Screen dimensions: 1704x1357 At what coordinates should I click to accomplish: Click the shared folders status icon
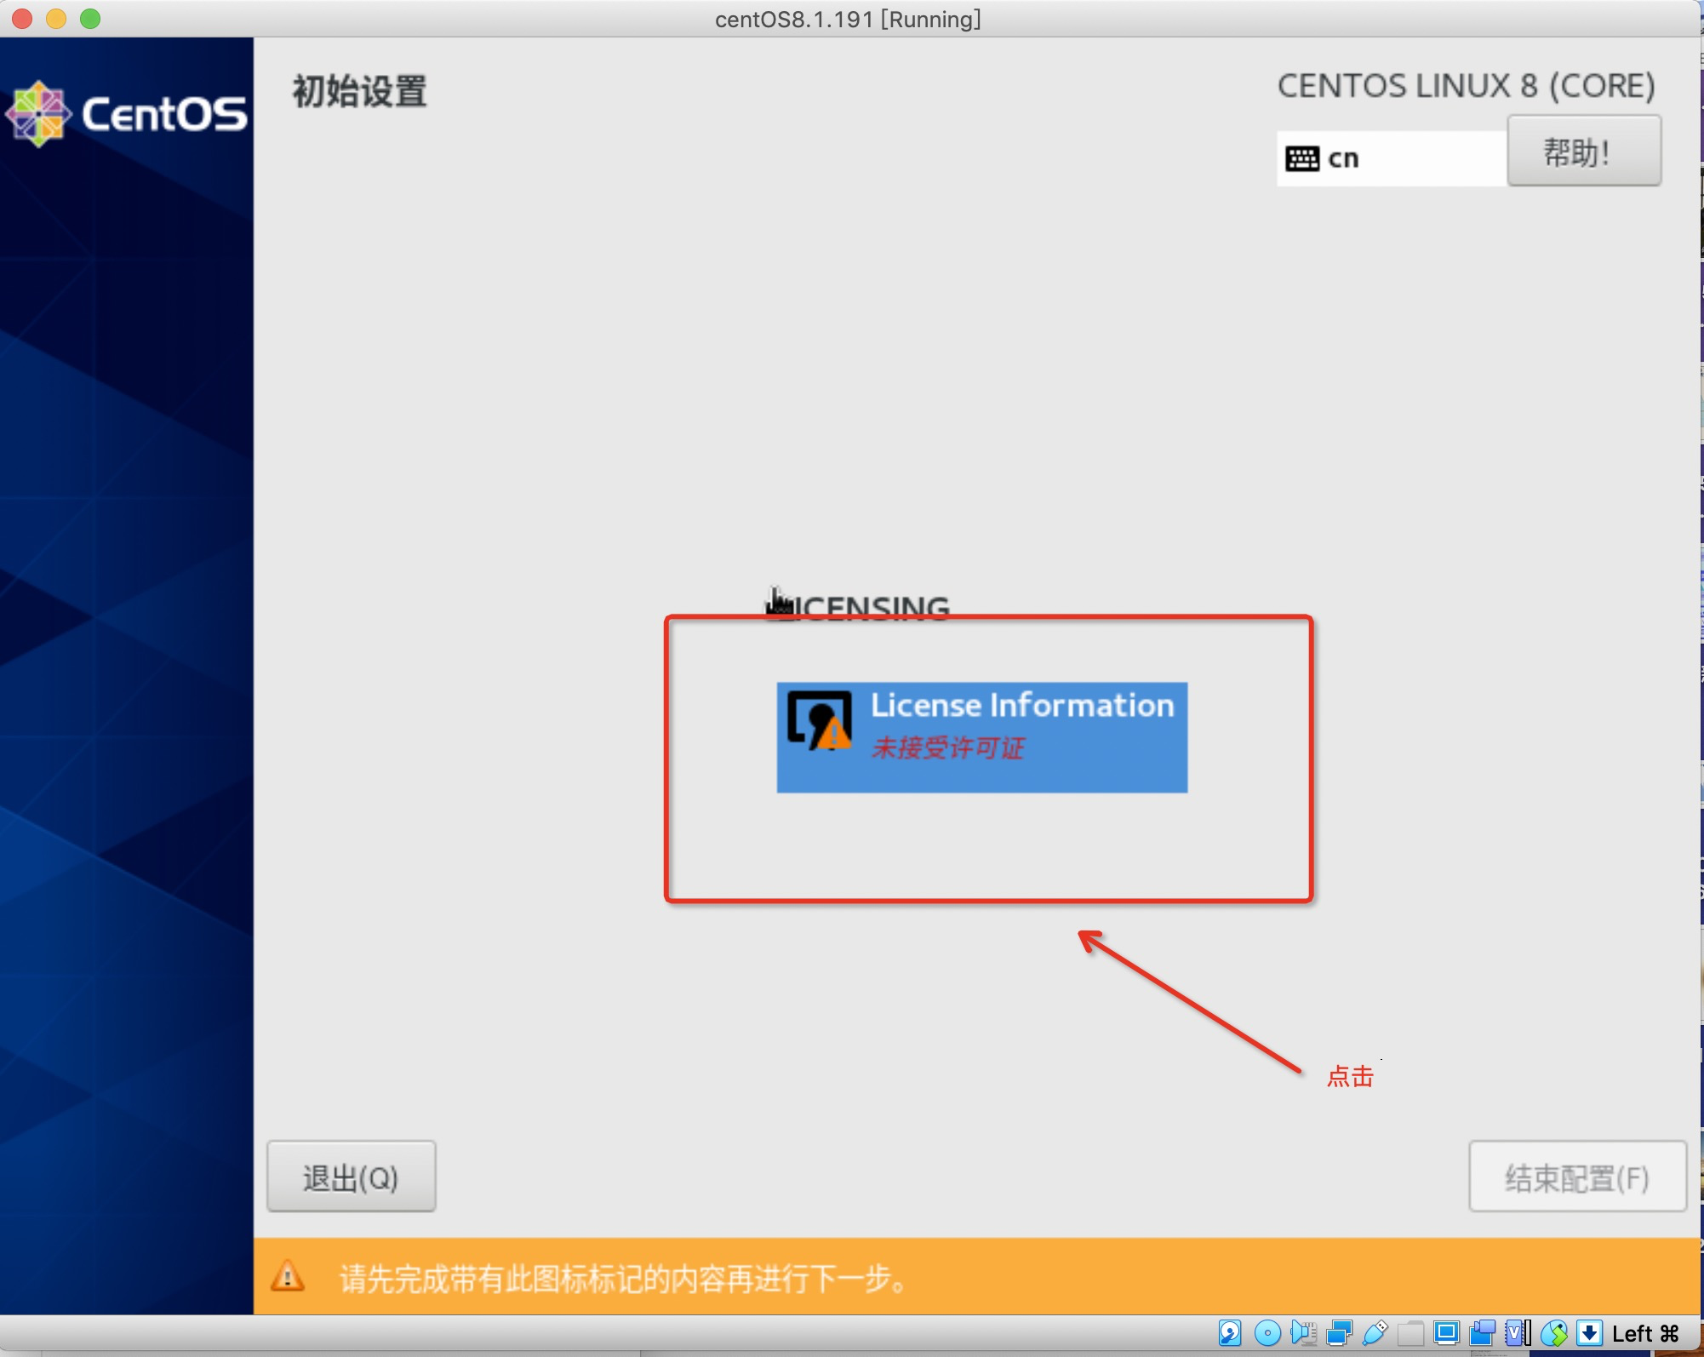coord(1410,1332)
